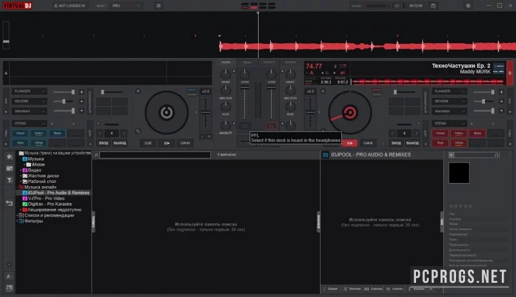
Task: Expand the 'Фильтры' tree node
Action: 17,221
